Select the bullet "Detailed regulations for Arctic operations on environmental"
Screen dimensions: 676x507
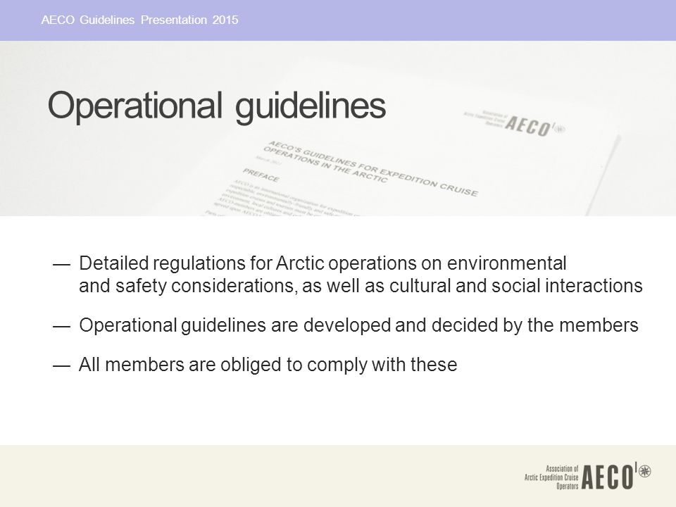(323, 263)
